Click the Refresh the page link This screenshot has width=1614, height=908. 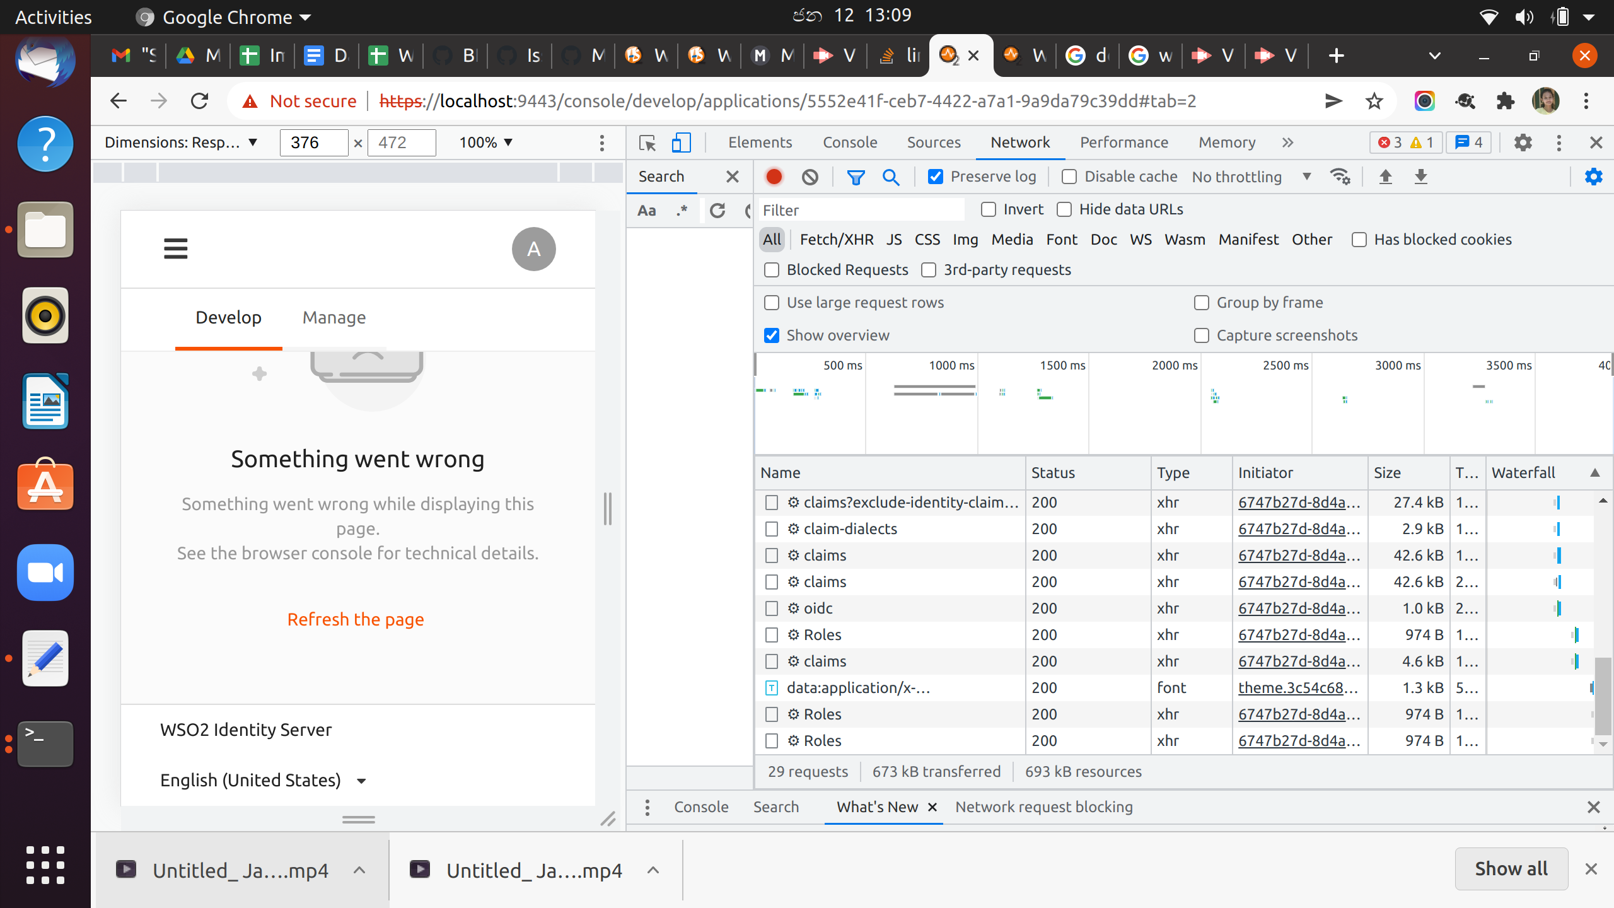point(356,619)
